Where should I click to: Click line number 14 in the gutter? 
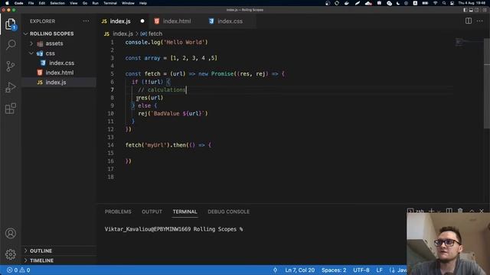(x=110, y=145)
